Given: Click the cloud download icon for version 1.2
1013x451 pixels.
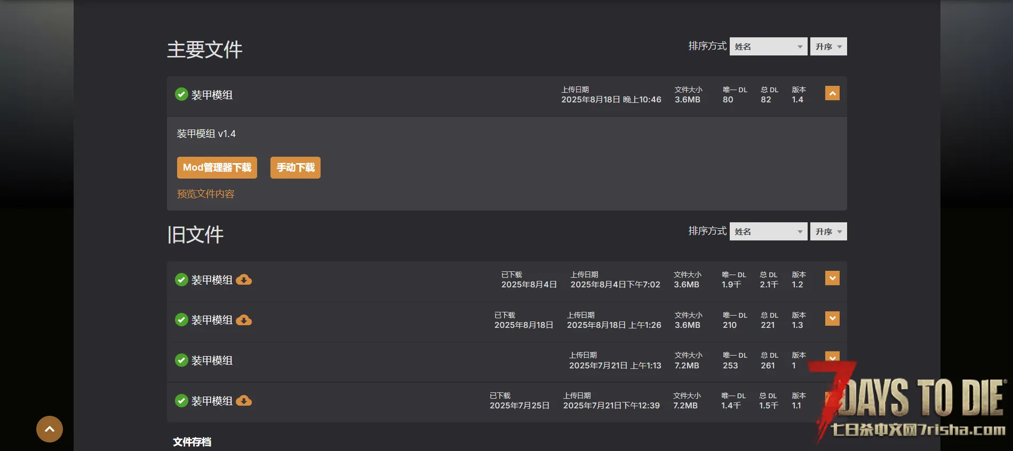Looking at the screenshot, I should coord(244,280).
